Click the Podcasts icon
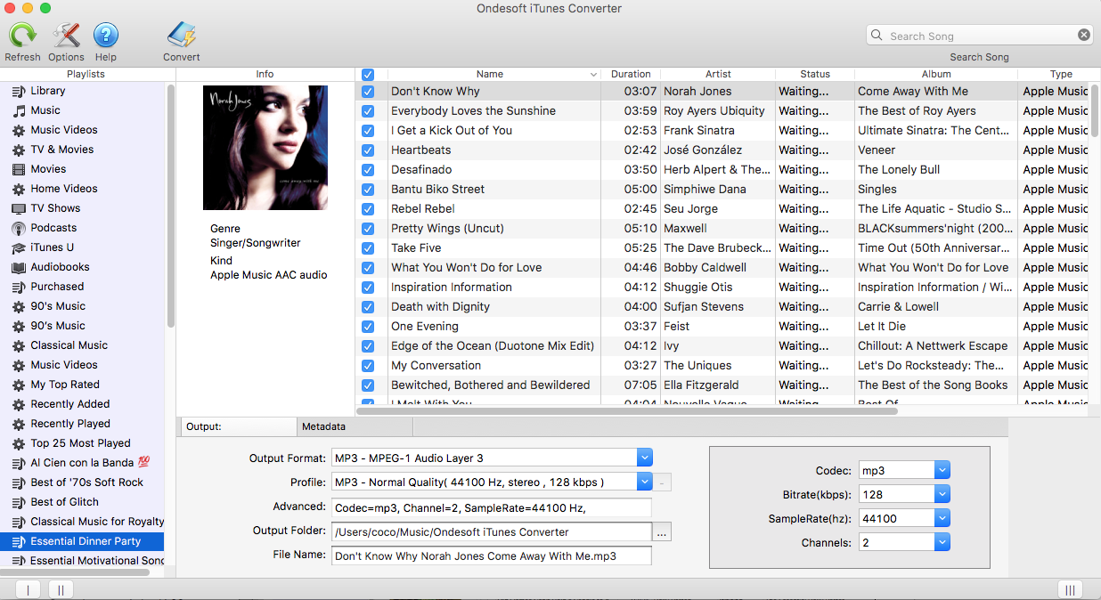The image size is (1101, 600). point(19,228)
